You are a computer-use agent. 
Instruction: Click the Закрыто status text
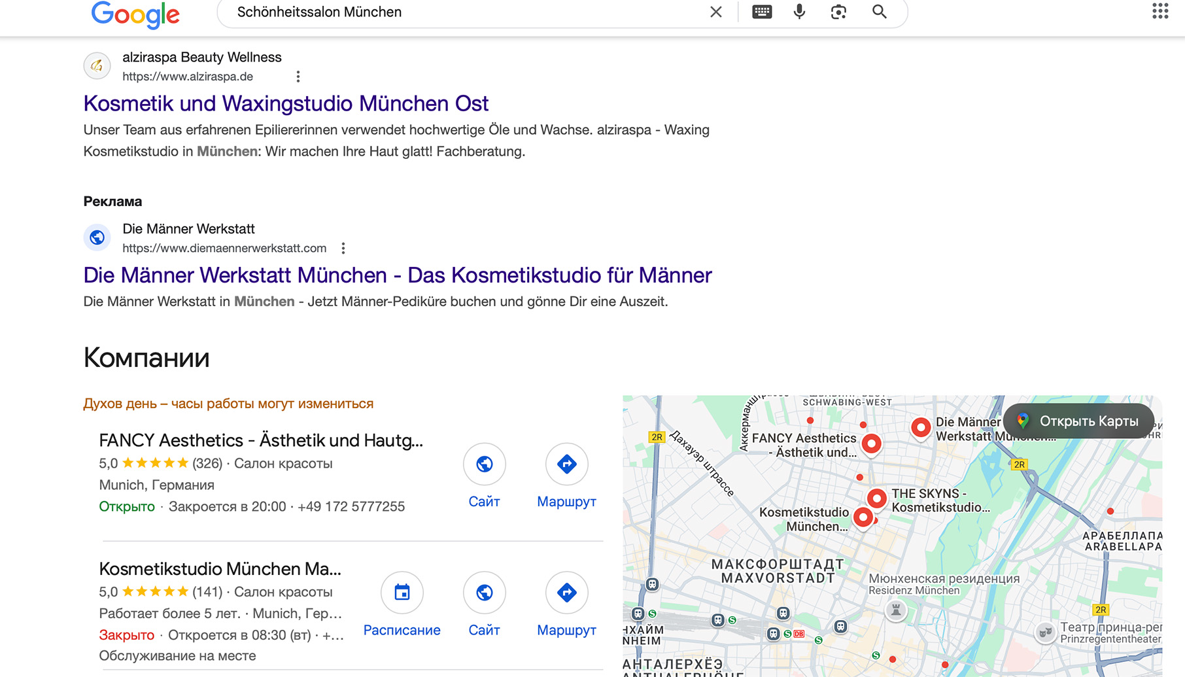tap(127, 635)
